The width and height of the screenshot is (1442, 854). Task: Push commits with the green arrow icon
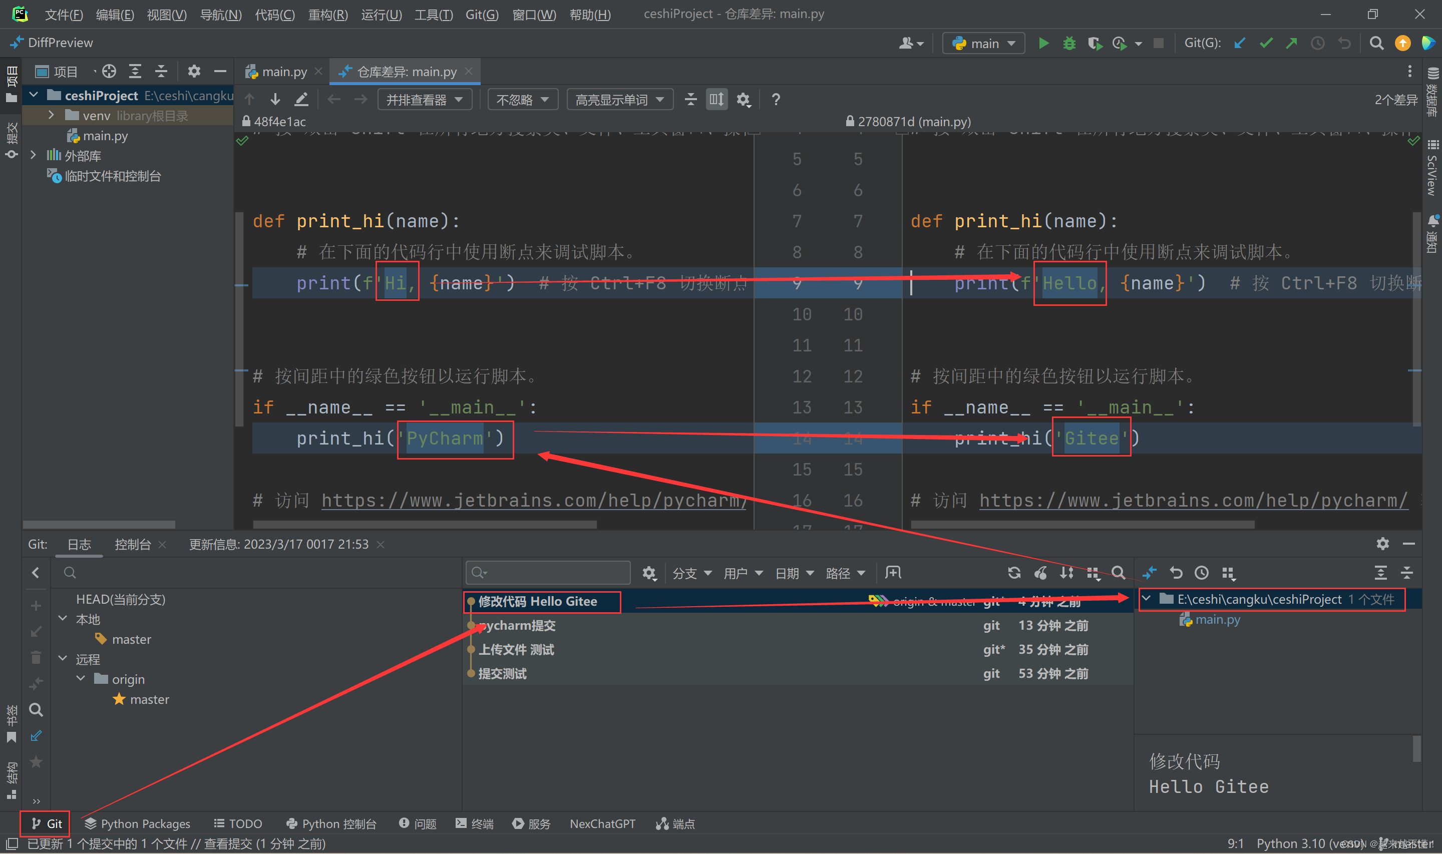point(1292,43)
